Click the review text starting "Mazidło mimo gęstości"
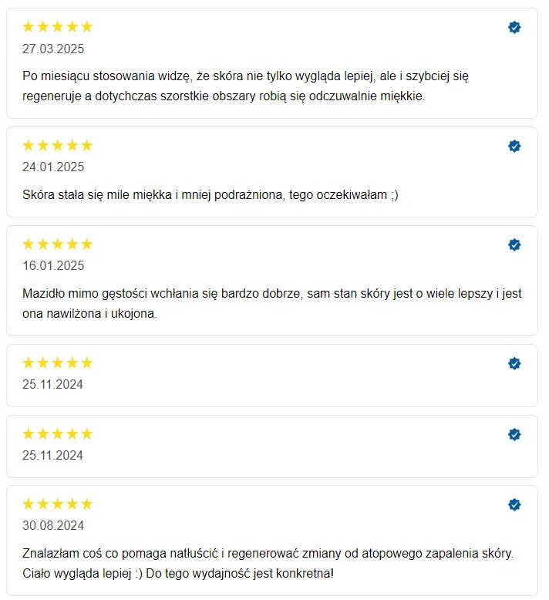Image resolution: width=549 pixels, height=600 pixels. pos(272,304)
